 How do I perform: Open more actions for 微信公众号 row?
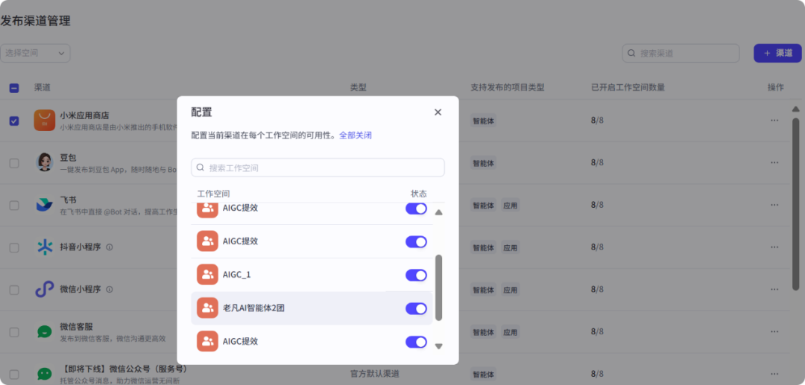[x=774, y=374]
